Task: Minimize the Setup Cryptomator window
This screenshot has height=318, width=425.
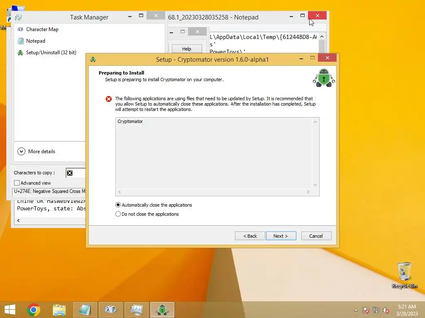Action: (x=301, y=58)
